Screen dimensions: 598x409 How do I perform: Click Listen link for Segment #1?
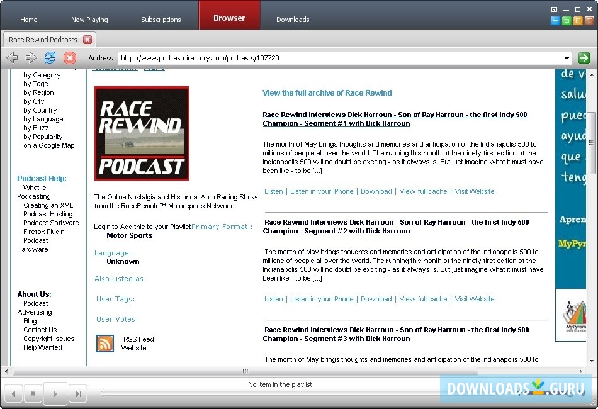click(274, 191)
